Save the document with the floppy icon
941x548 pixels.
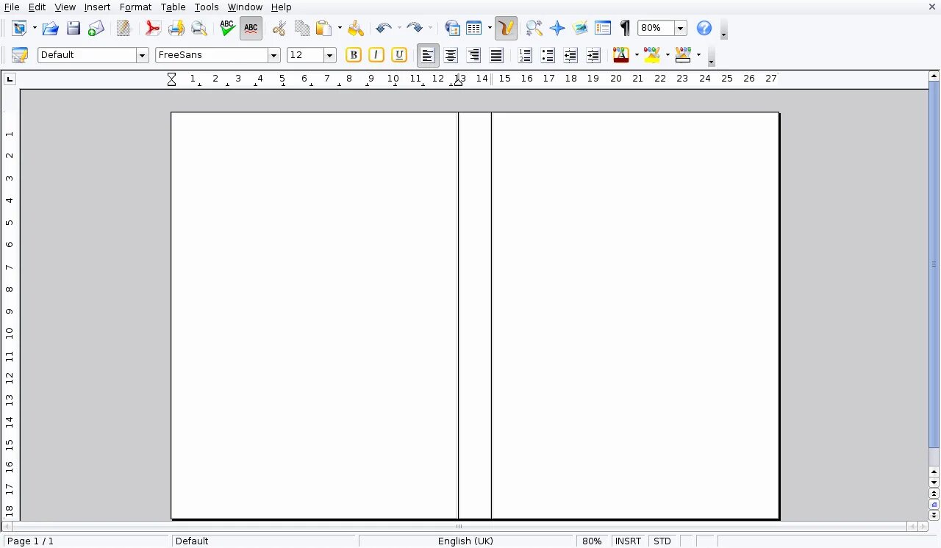pyautogui.click(x=73, y=29)
